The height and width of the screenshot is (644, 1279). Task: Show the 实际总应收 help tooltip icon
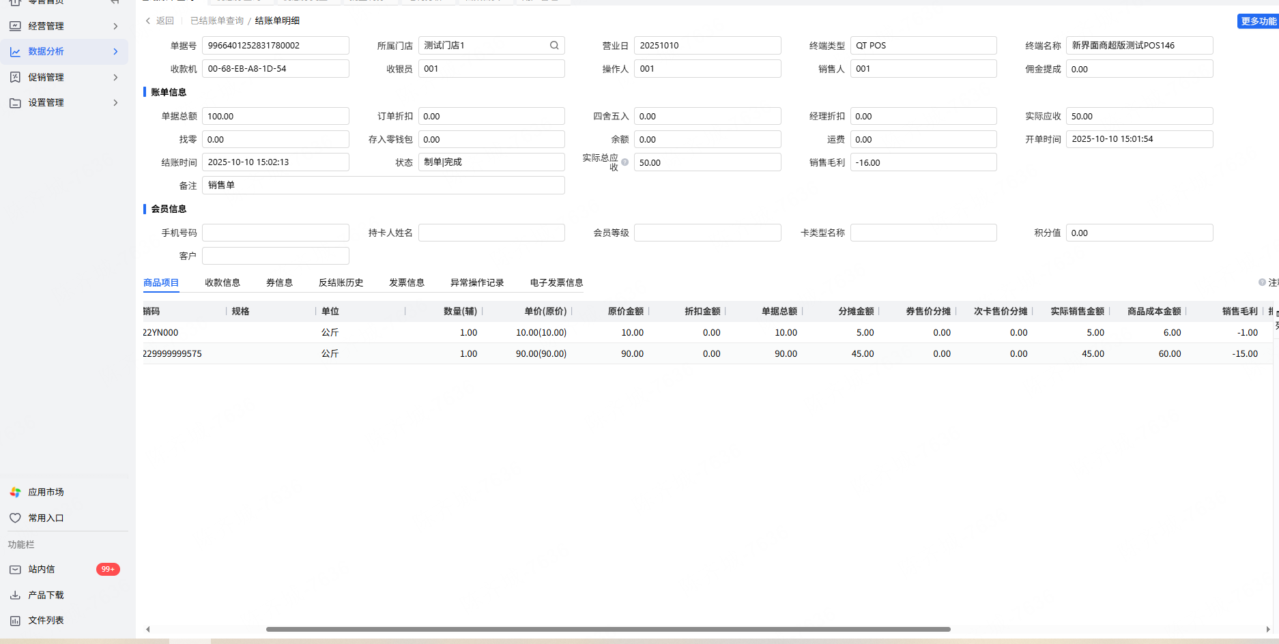(x=624, y=162)
